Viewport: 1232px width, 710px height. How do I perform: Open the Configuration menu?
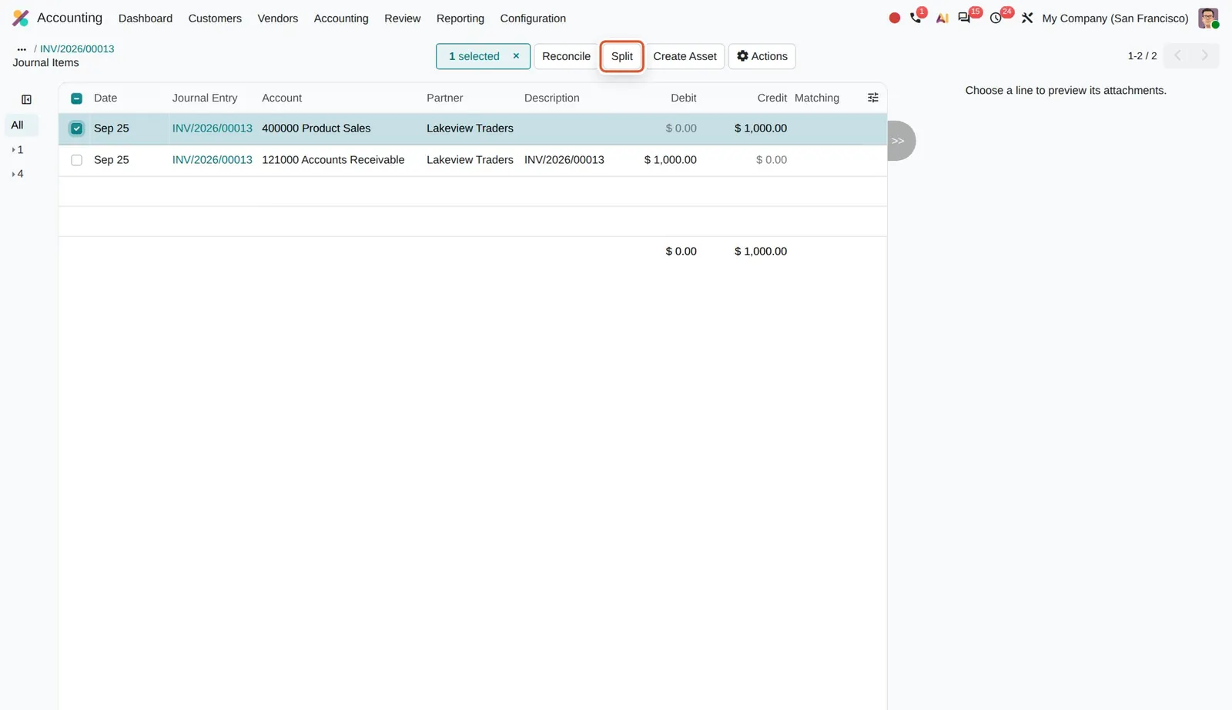[533, 18]
